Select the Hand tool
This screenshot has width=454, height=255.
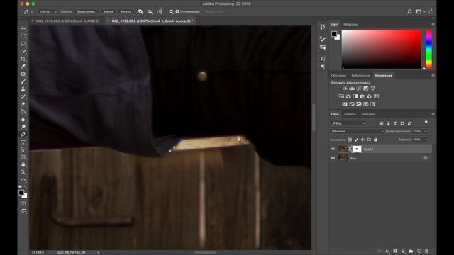point(23,164)
